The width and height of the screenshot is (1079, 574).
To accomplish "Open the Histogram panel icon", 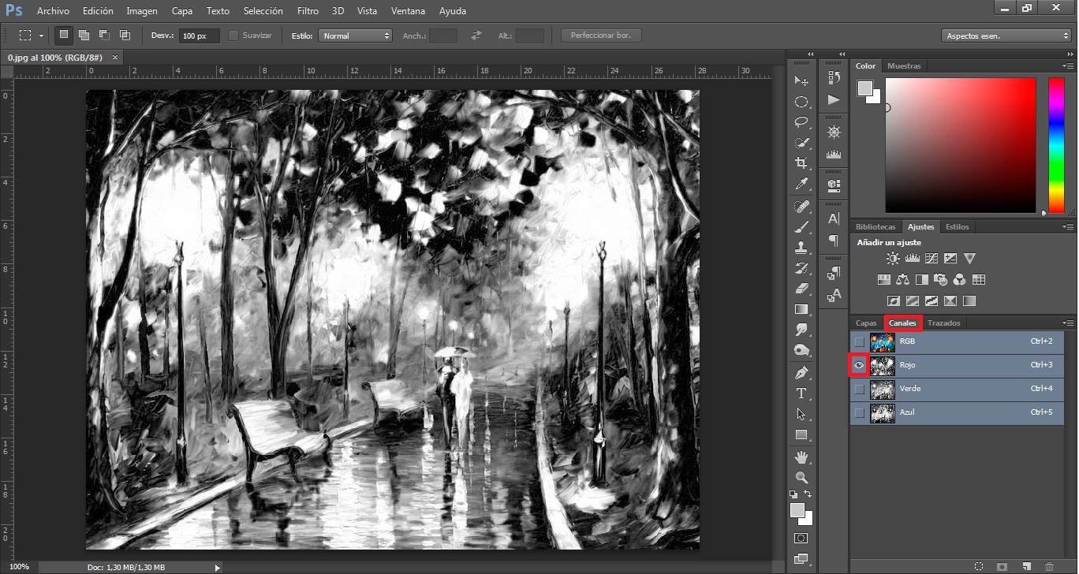I will (x=834, y=153).
